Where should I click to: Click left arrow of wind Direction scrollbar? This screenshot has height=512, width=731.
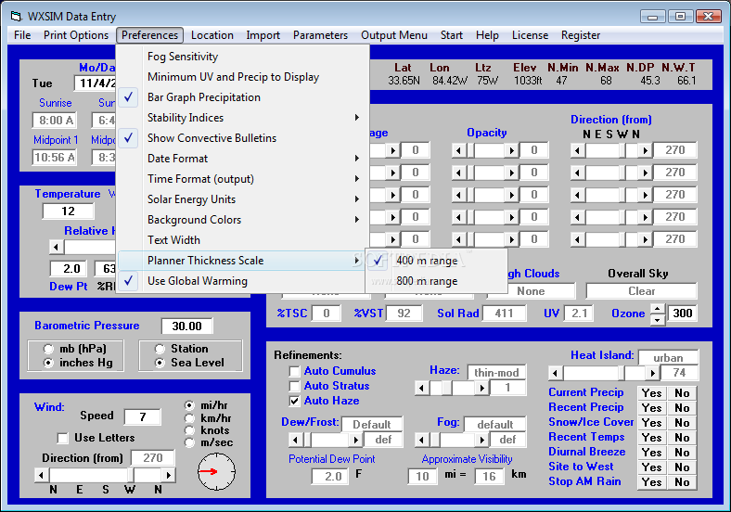[x=41, y=475]
